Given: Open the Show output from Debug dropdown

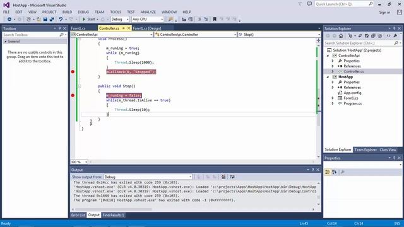Looking at the screenshot, I should point(148,177).
